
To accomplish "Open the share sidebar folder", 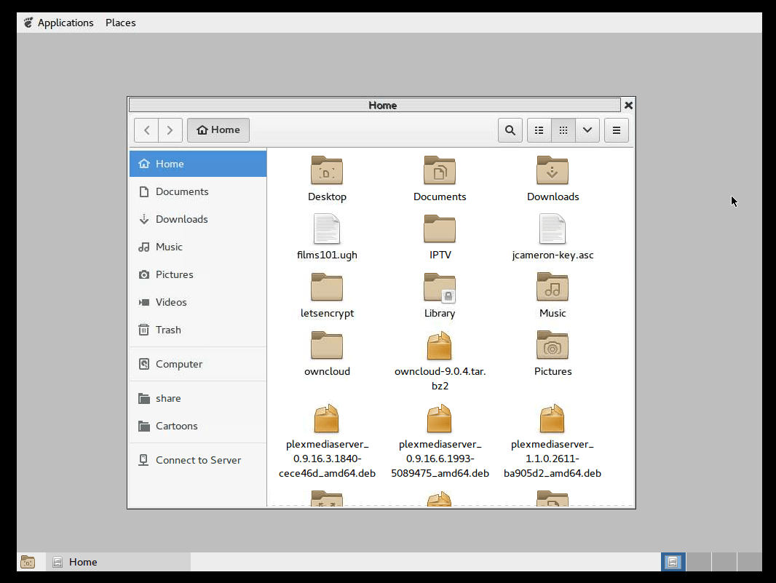I will click(x=169, y=398).
